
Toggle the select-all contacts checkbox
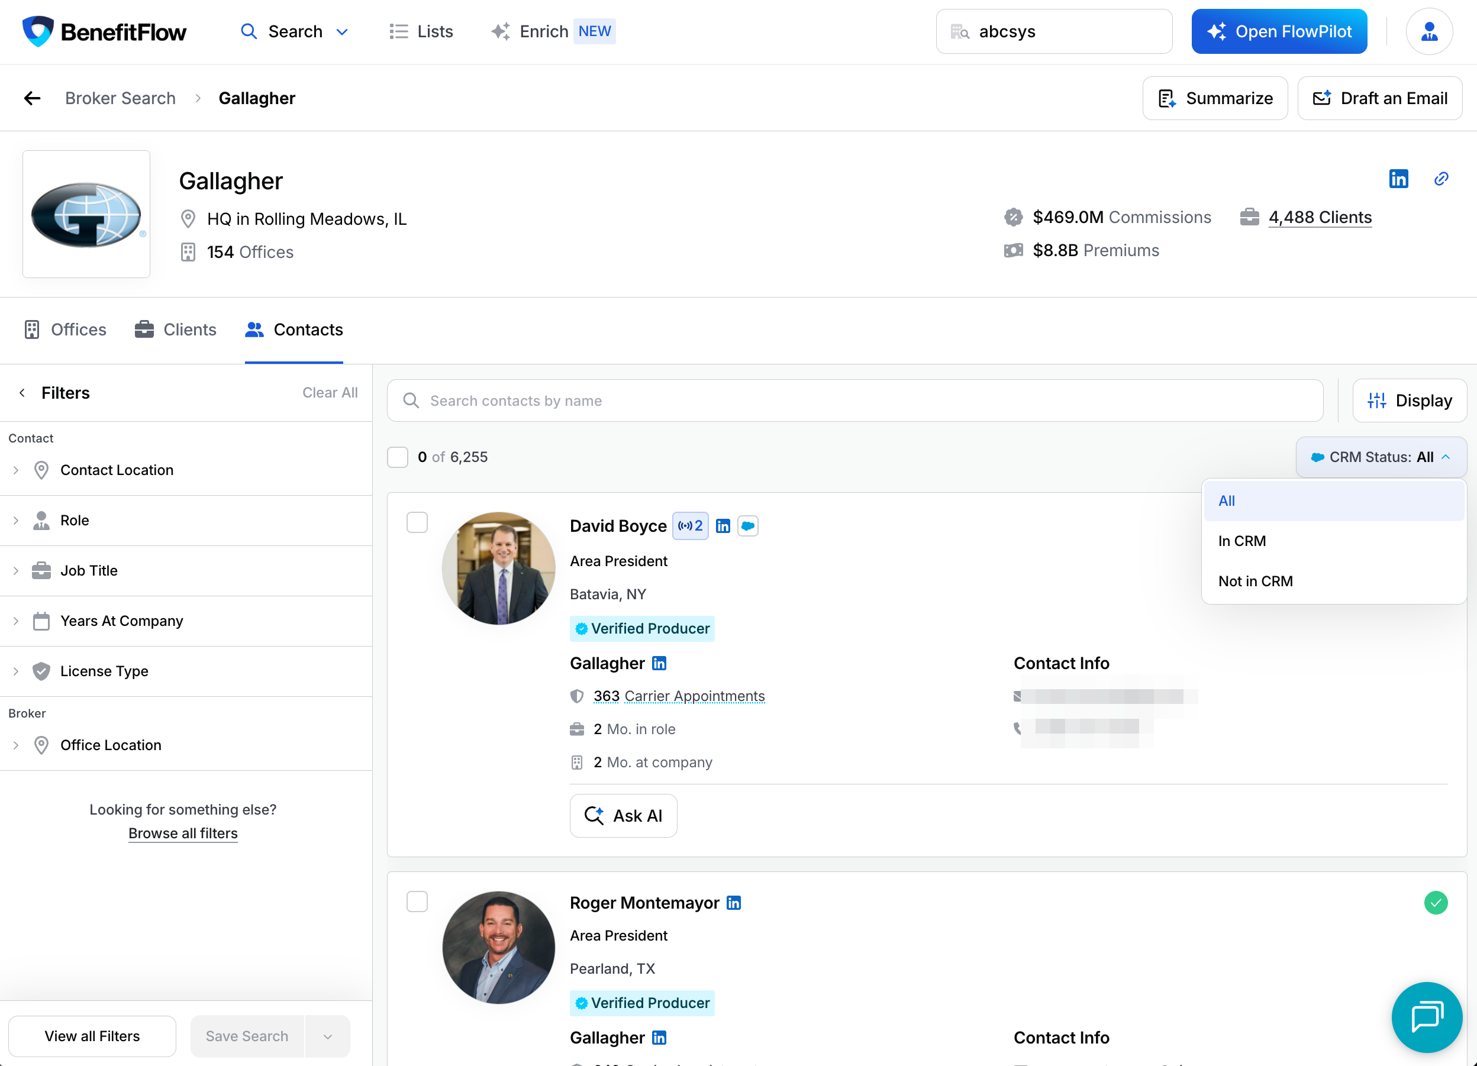(x=397, y=457)
